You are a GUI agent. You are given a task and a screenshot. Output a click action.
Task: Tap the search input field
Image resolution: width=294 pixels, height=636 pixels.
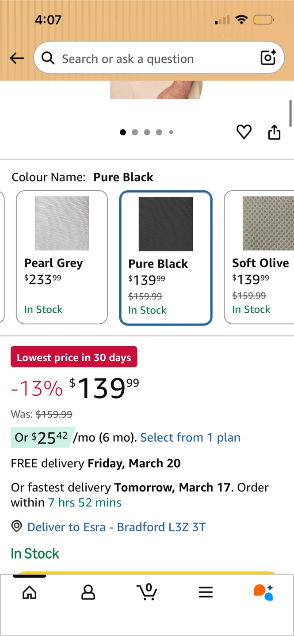coord(150,59)
